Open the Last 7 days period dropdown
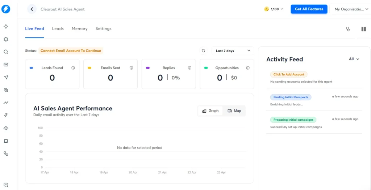Viewport: 371px width, 190px height. pyautogui.click(x=233, y=51)
